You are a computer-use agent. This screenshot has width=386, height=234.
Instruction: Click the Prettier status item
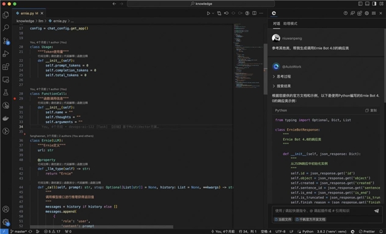(367, 232)
